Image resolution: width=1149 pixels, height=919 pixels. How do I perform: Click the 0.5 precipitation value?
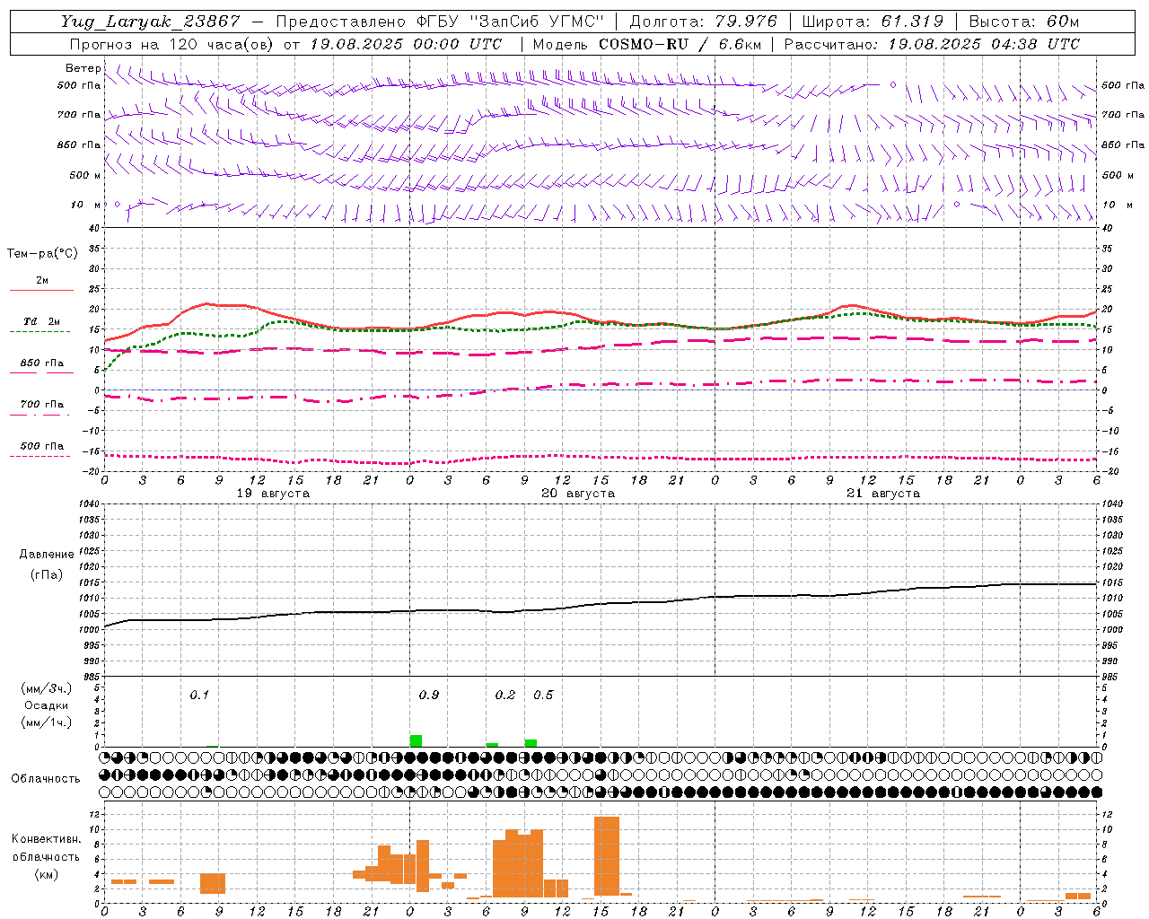543,695
